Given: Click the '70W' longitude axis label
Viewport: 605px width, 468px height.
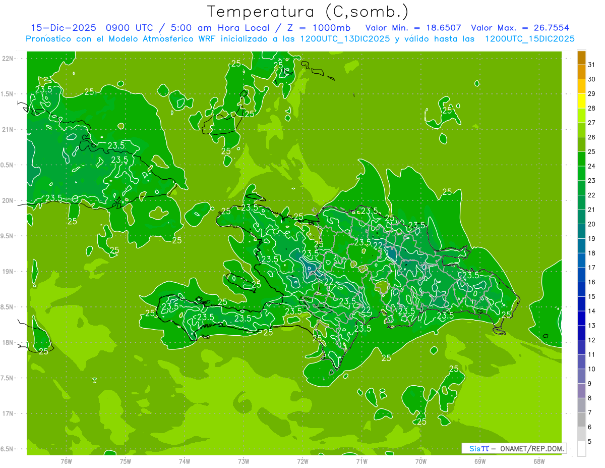Looking at the screenshot, I should coord(421,461).
